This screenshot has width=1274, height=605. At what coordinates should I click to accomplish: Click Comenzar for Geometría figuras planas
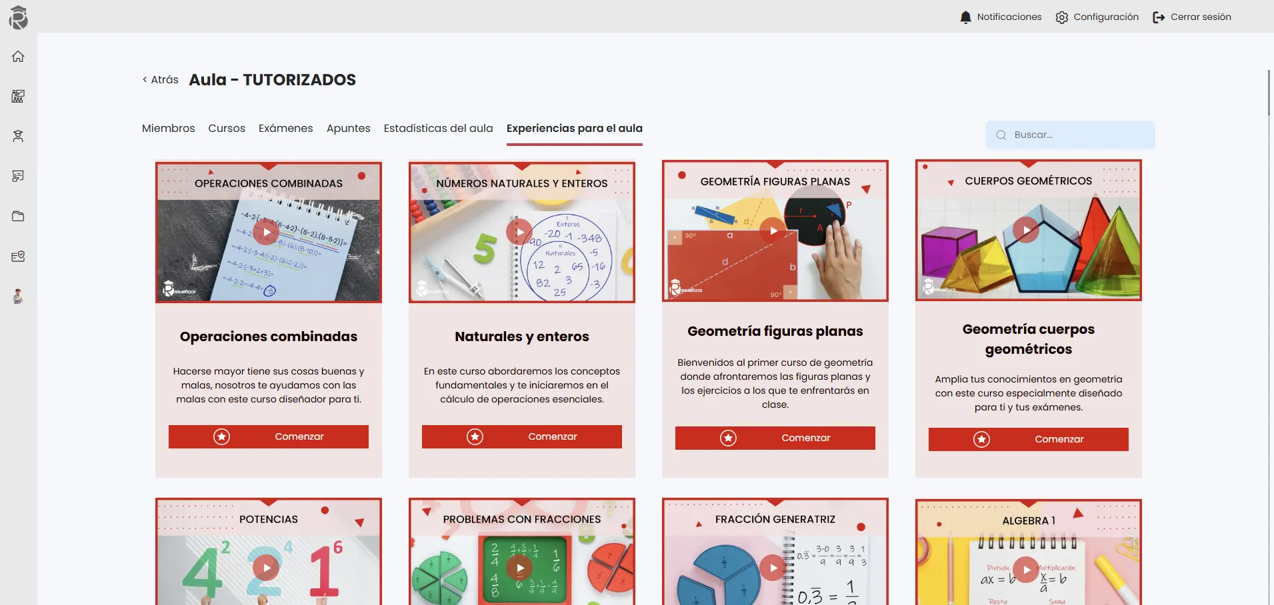click(775, 438)
